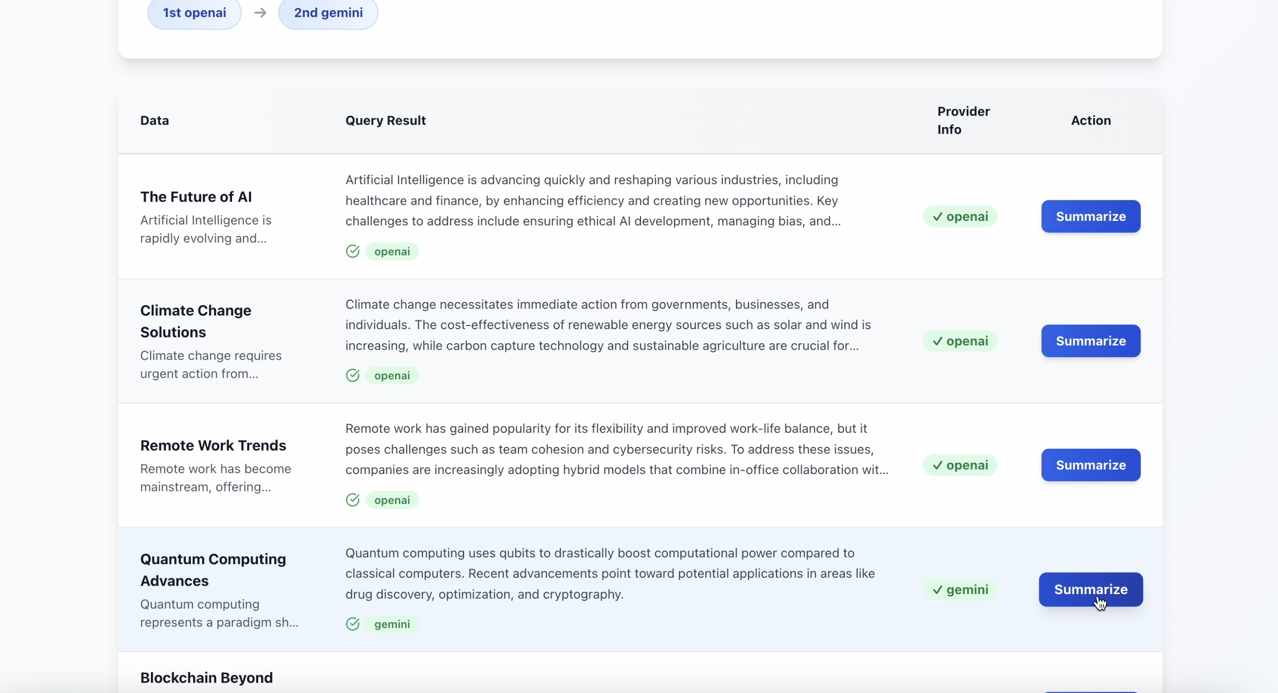
Task: Click the green check-circle icon in AI row
Action: (352, 251)
